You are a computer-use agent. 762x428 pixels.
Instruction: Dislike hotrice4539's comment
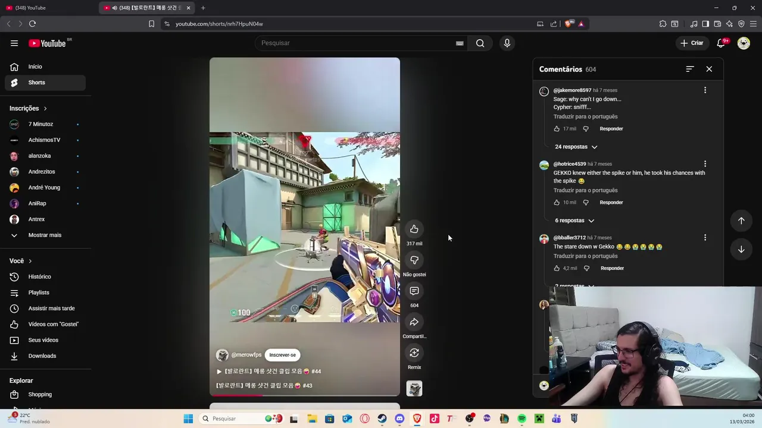coord(585,202)
